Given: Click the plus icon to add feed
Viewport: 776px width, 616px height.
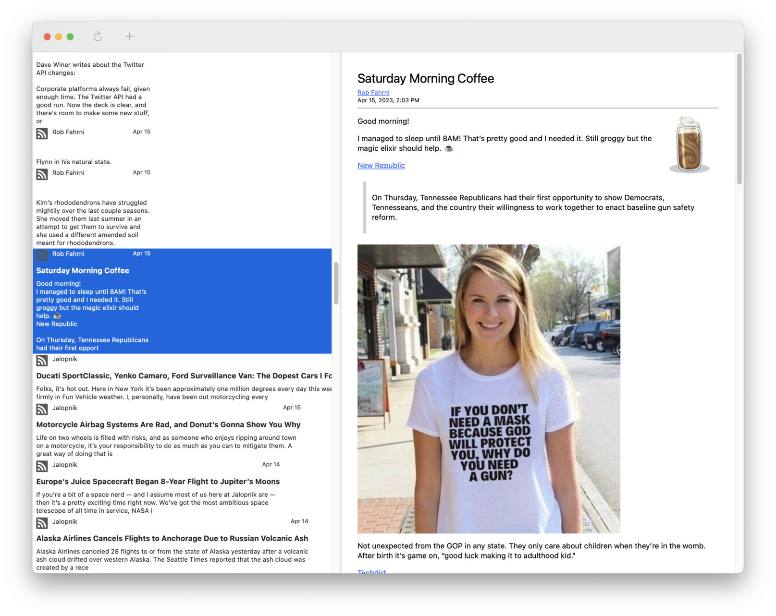Looking at the screenshot, I should [129, 36].
